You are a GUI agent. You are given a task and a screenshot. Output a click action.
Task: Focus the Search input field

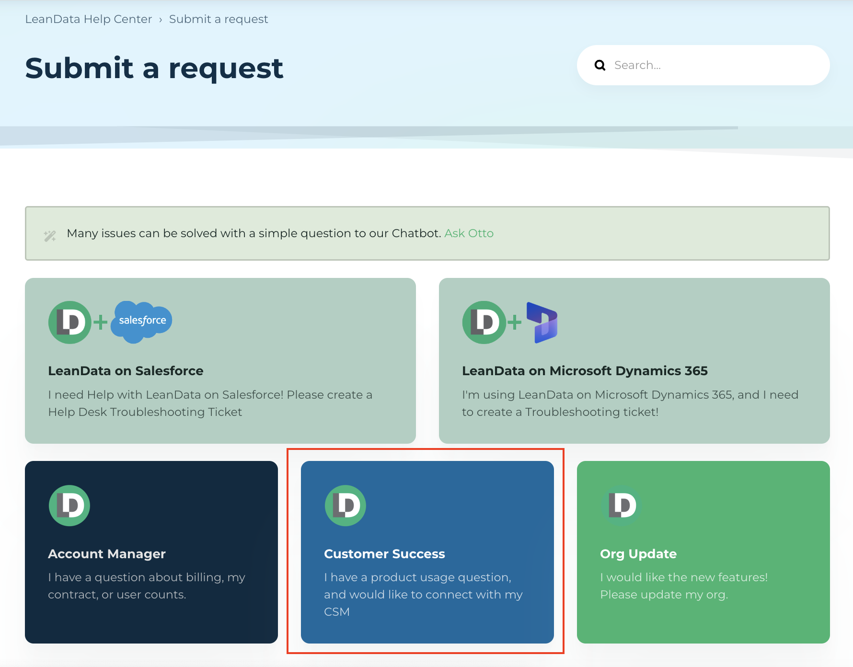coord(714,65)
